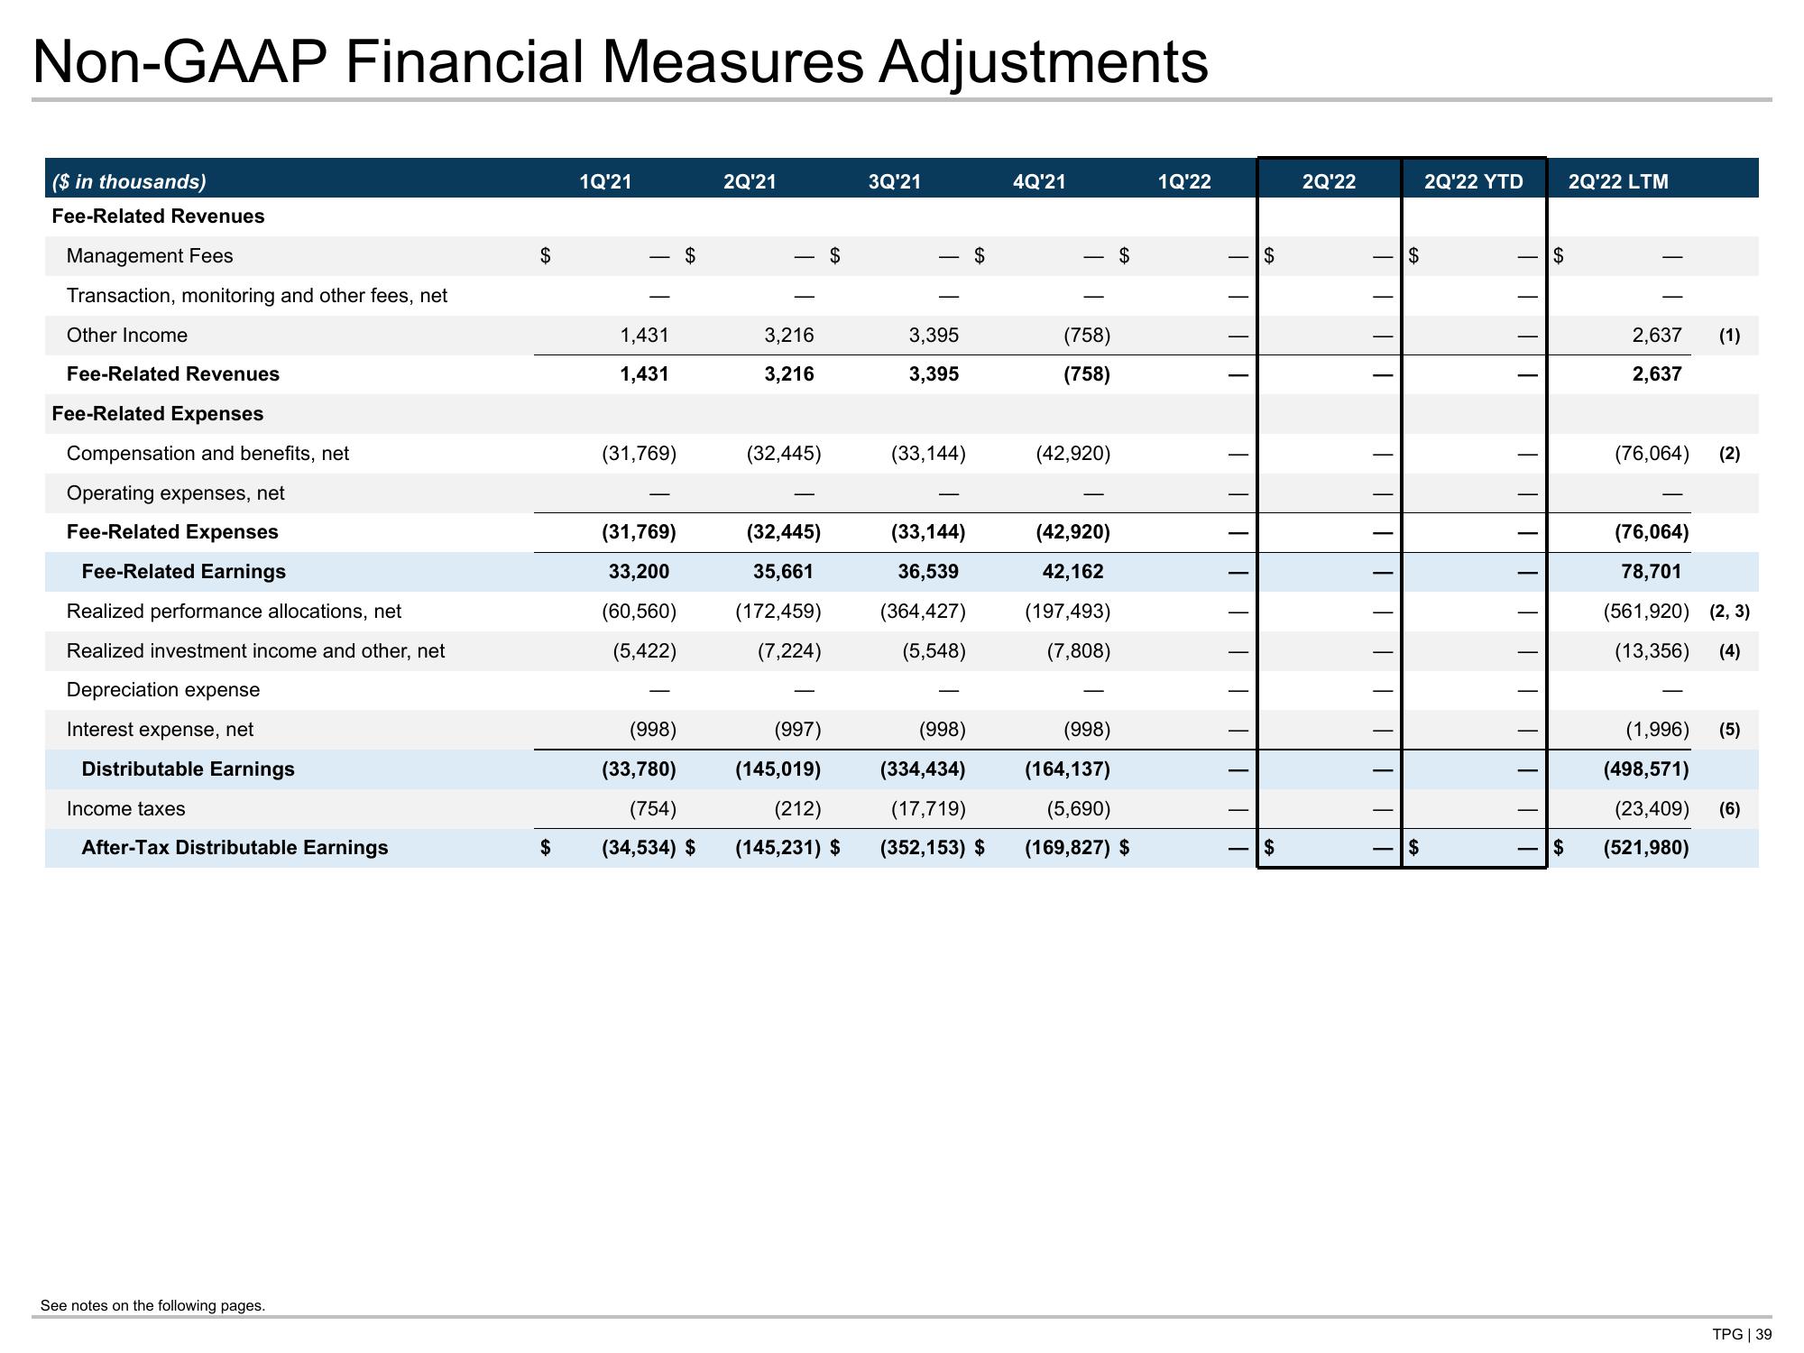Click Fee-Related Earnings value 36,539
The width and height of the screenshot is (1804, 1353).
[x=928, y=572]
